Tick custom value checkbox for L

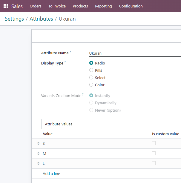pos(154,163)
